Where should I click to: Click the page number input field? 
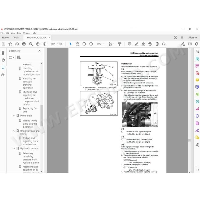53,44
